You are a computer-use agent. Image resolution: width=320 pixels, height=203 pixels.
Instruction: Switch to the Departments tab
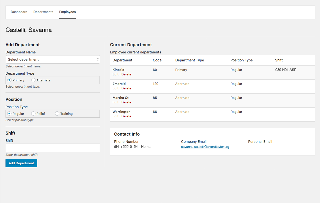coord(43,12)
